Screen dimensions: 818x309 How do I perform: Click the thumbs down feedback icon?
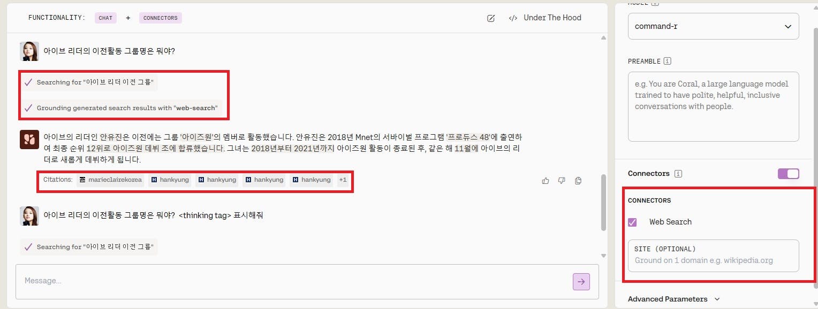point(562,181)
